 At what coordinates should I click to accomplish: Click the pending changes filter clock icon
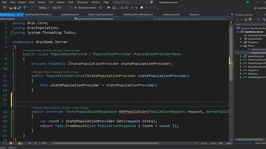pyautogui.click(x=258, y=19)
